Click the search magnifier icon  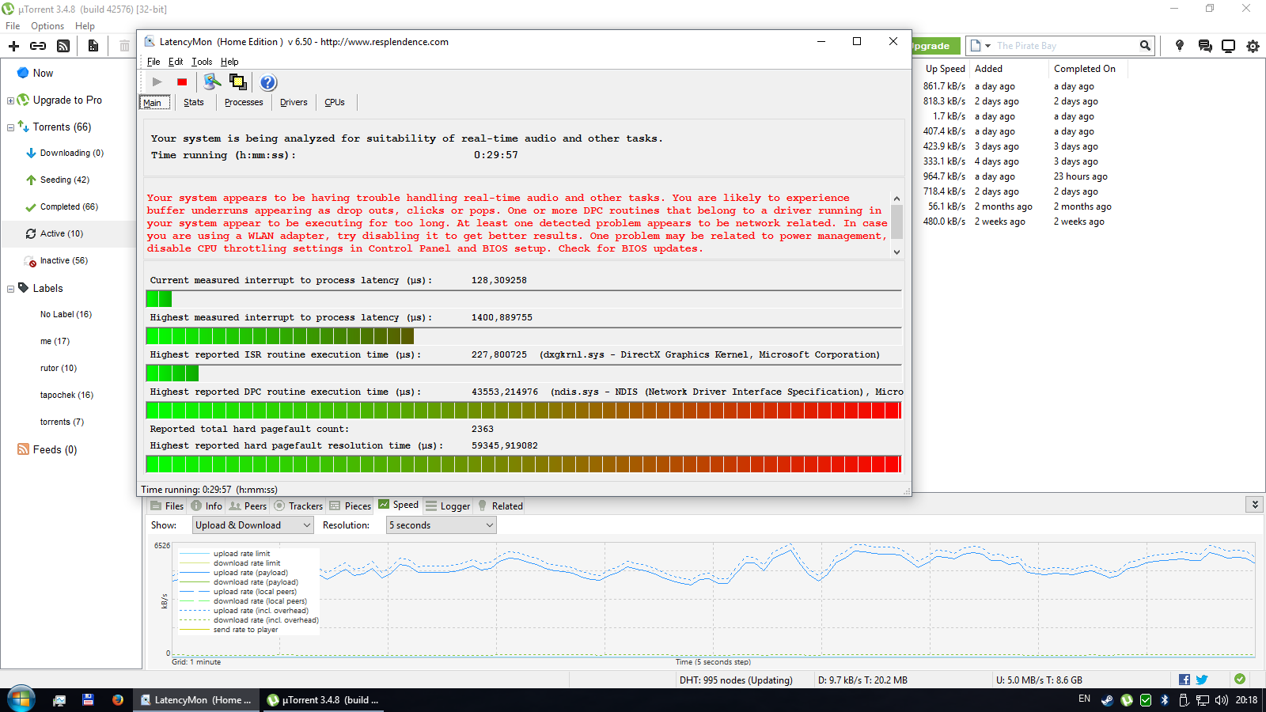coord(1145,46)
